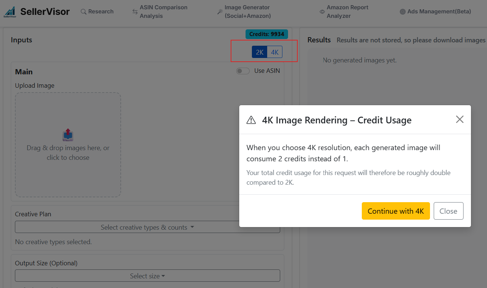Click Continue with 4K button
This screenshot has width=487, height=288.
[x=396, y=211]
